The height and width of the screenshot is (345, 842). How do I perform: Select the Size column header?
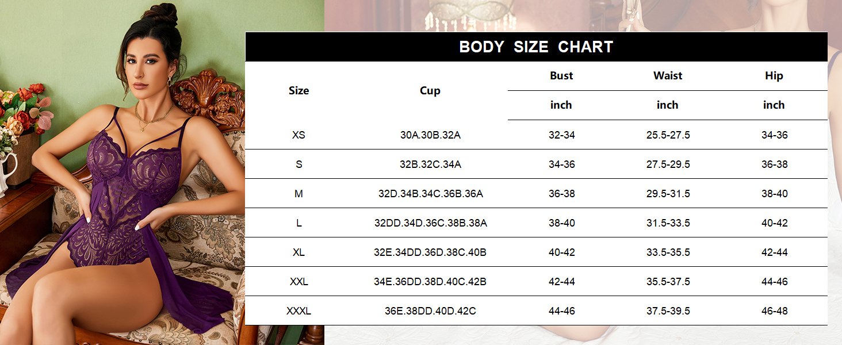pyautogui.click(x=298, y=90)
